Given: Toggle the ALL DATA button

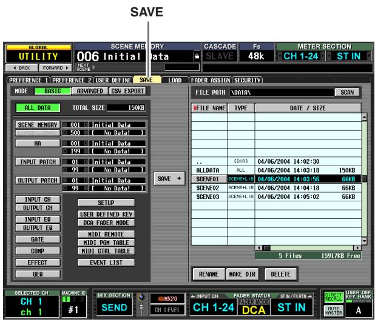Looking at the screenshot, I should click(38, 108).
